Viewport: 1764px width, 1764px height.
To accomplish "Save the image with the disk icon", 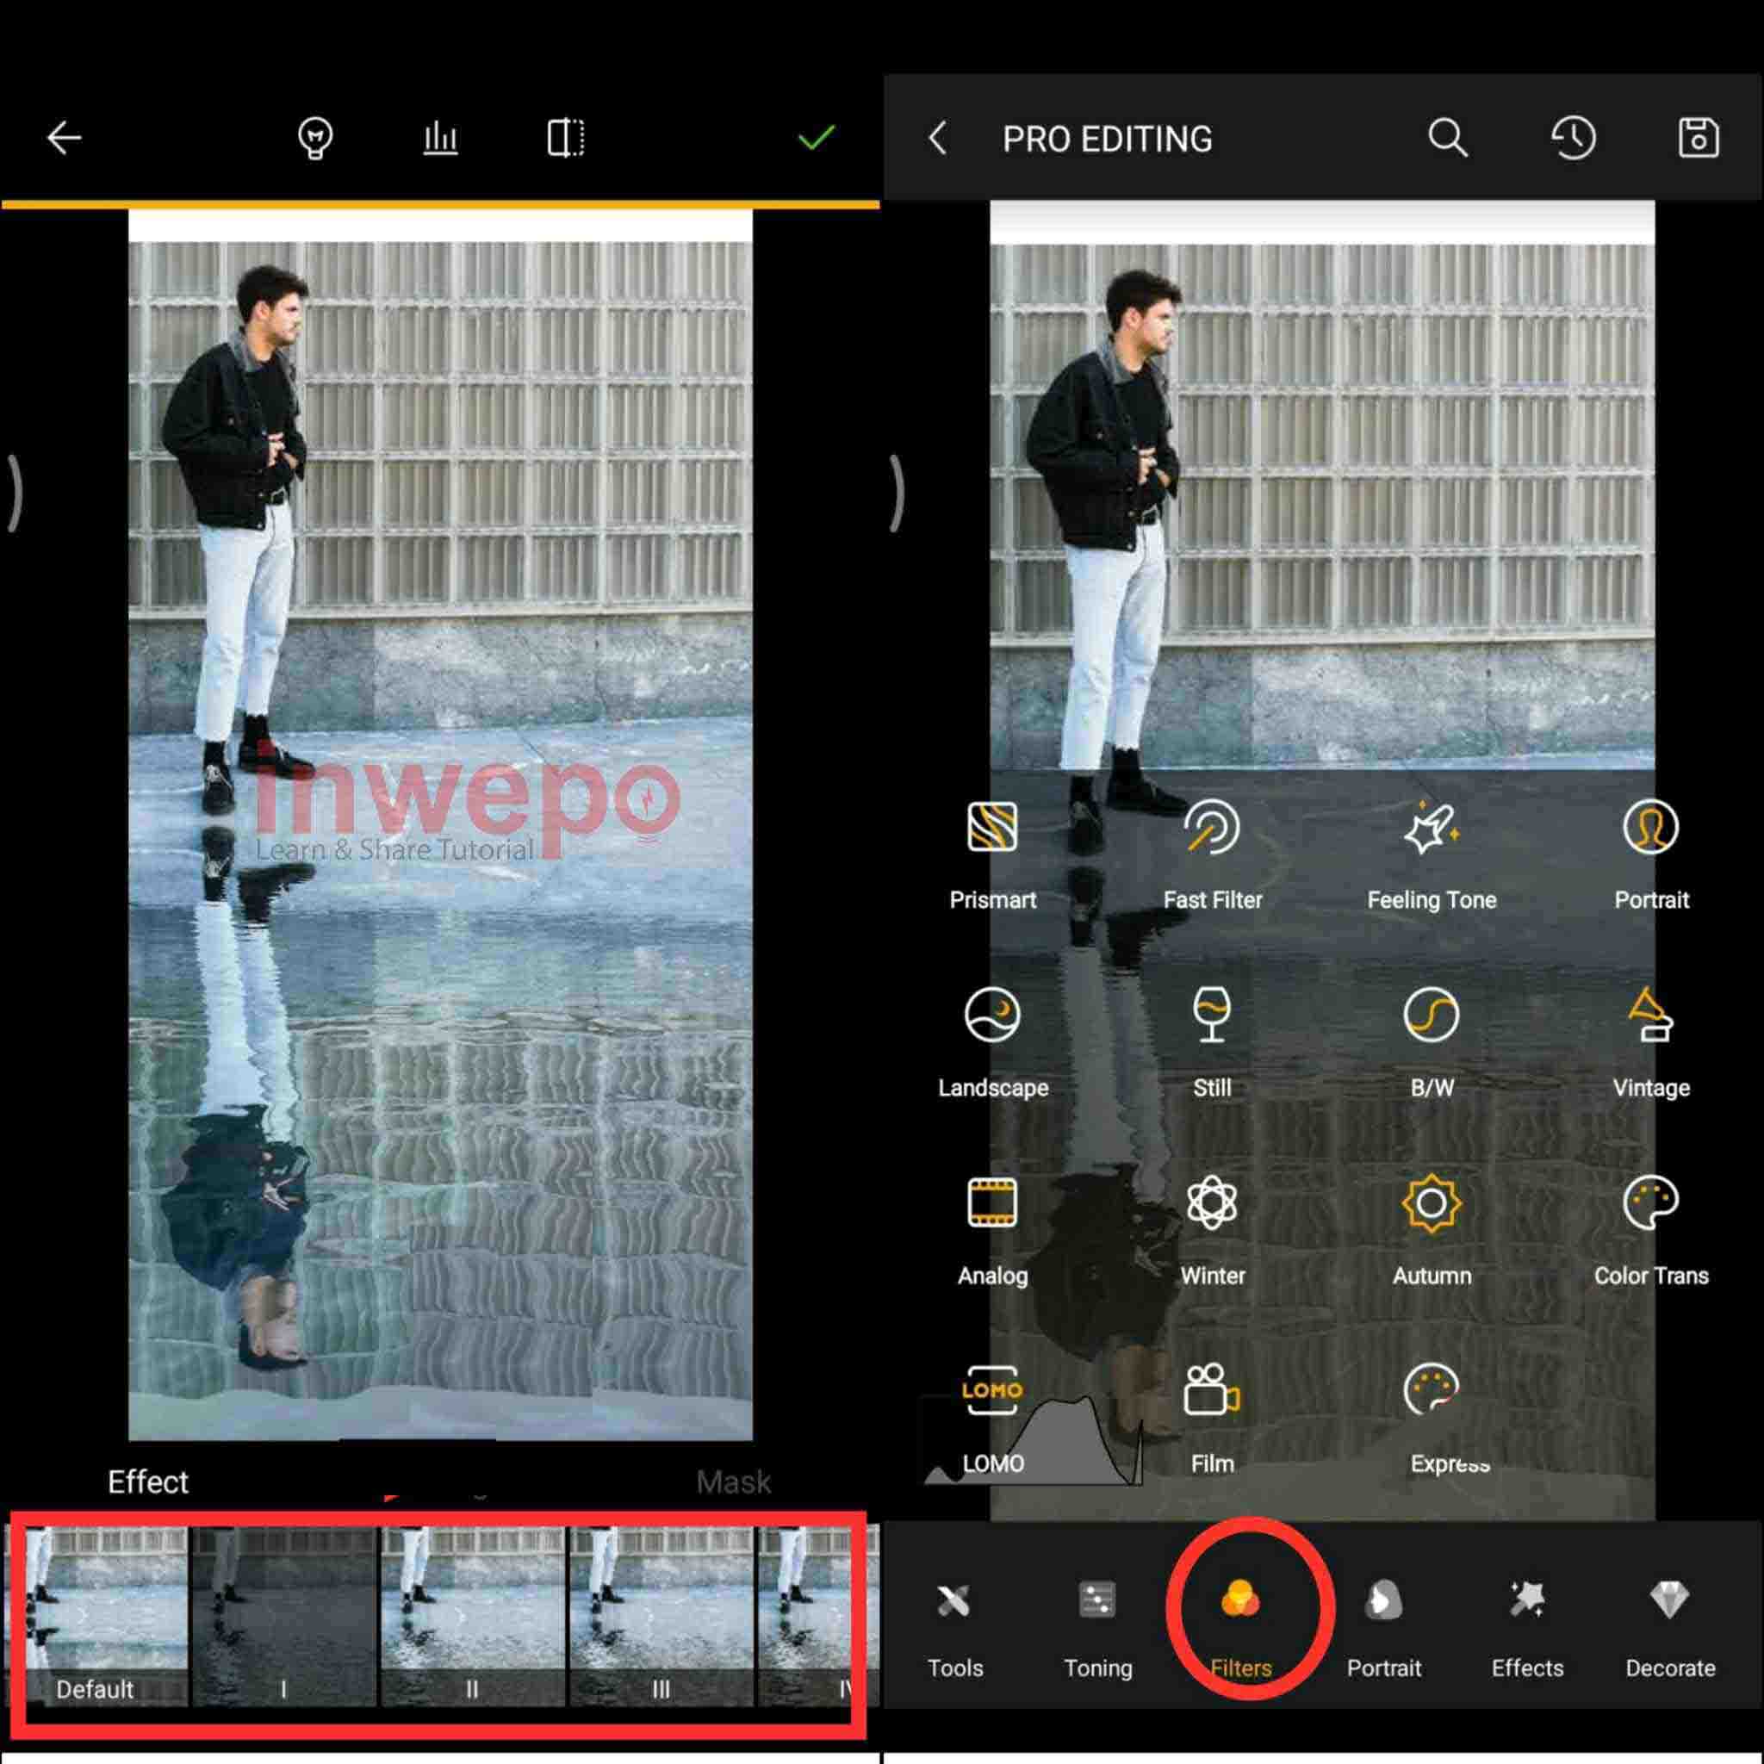I will coord(1699,139).
